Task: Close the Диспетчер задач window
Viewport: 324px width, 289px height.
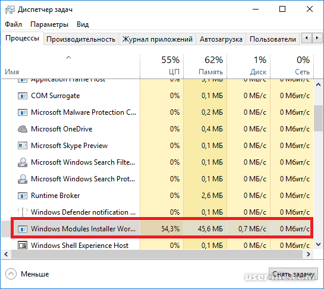Action: click(310, 10)
